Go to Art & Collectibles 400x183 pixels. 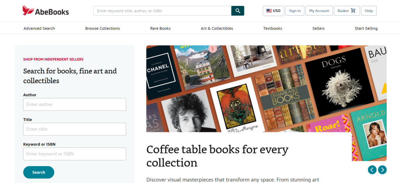click(217, 28)
